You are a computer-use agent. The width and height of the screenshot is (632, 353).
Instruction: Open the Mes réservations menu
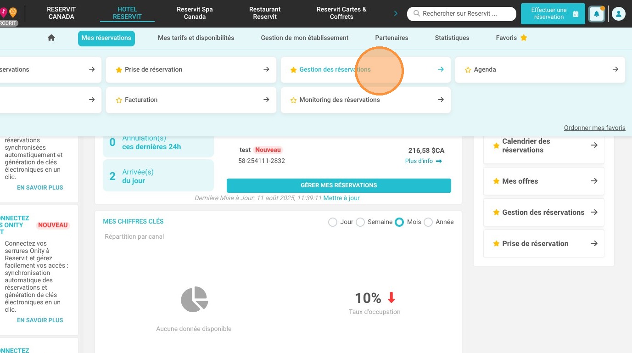coord(106,38)
